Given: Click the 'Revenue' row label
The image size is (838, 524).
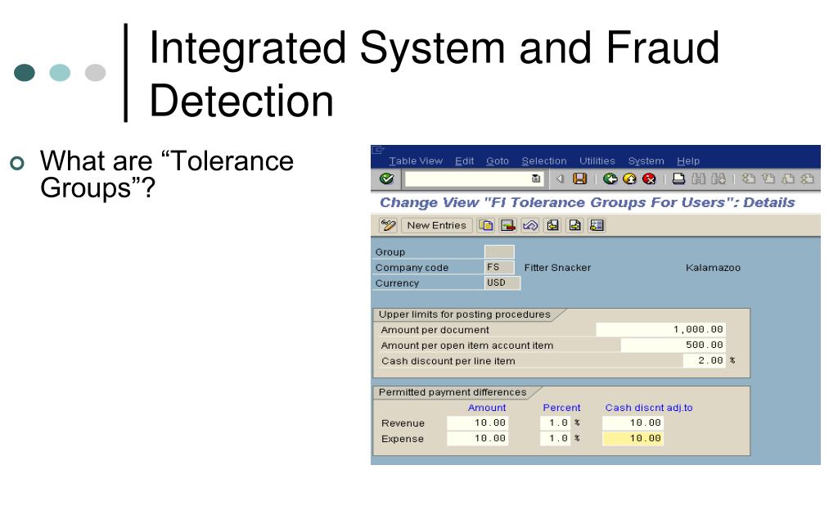Looking at the screenshot, I should (403, 423).
